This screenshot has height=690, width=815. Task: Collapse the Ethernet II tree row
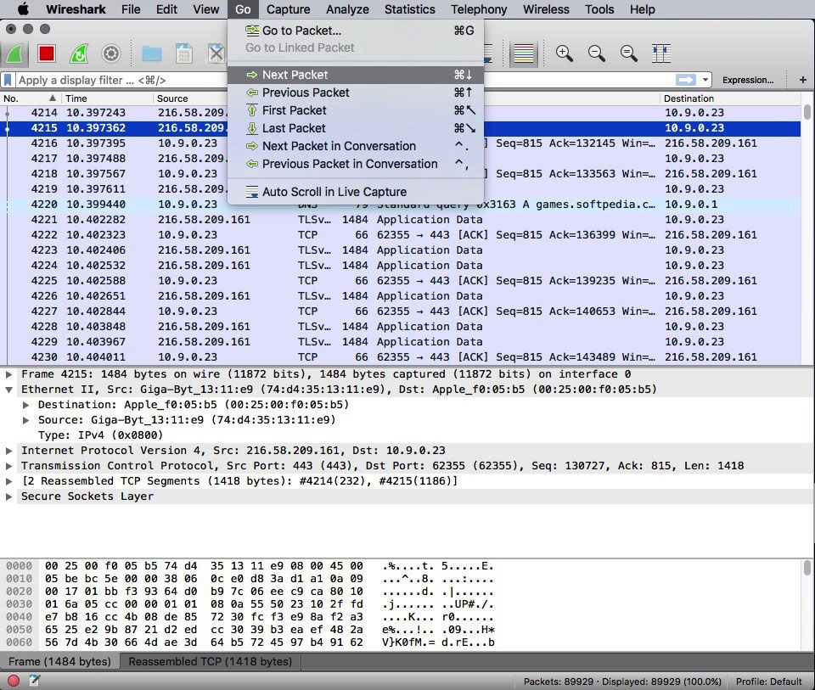(8, 390)
